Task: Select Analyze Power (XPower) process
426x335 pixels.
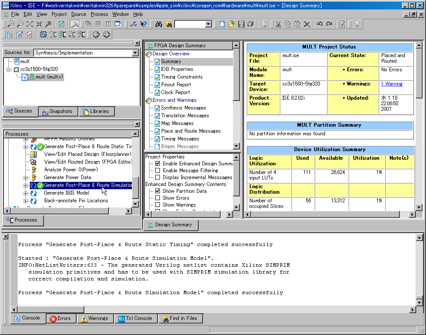Action: pos(71,170)
